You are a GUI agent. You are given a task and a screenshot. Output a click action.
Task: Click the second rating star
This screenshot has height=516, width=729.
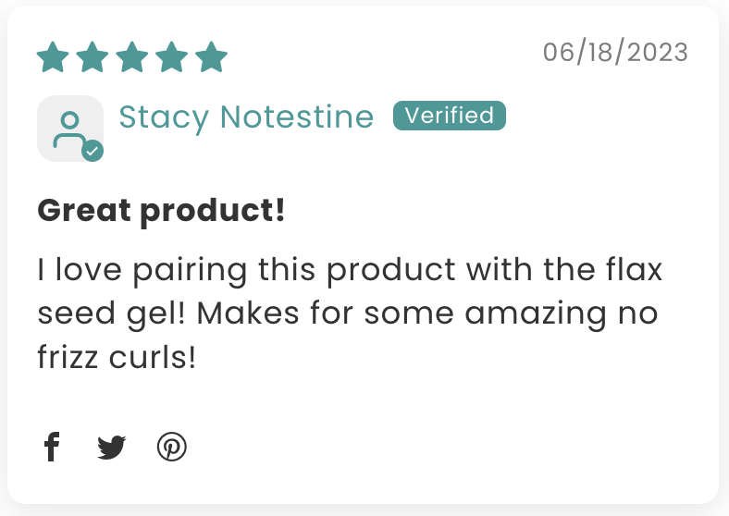(x=93, y=56)
